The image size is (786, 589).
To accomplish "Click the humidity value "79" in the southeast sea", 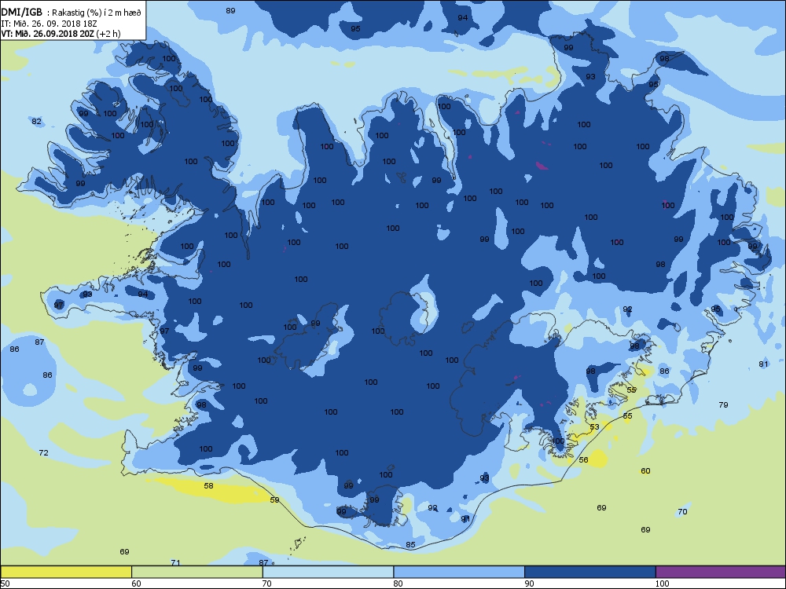I will [x=723, y=404].
